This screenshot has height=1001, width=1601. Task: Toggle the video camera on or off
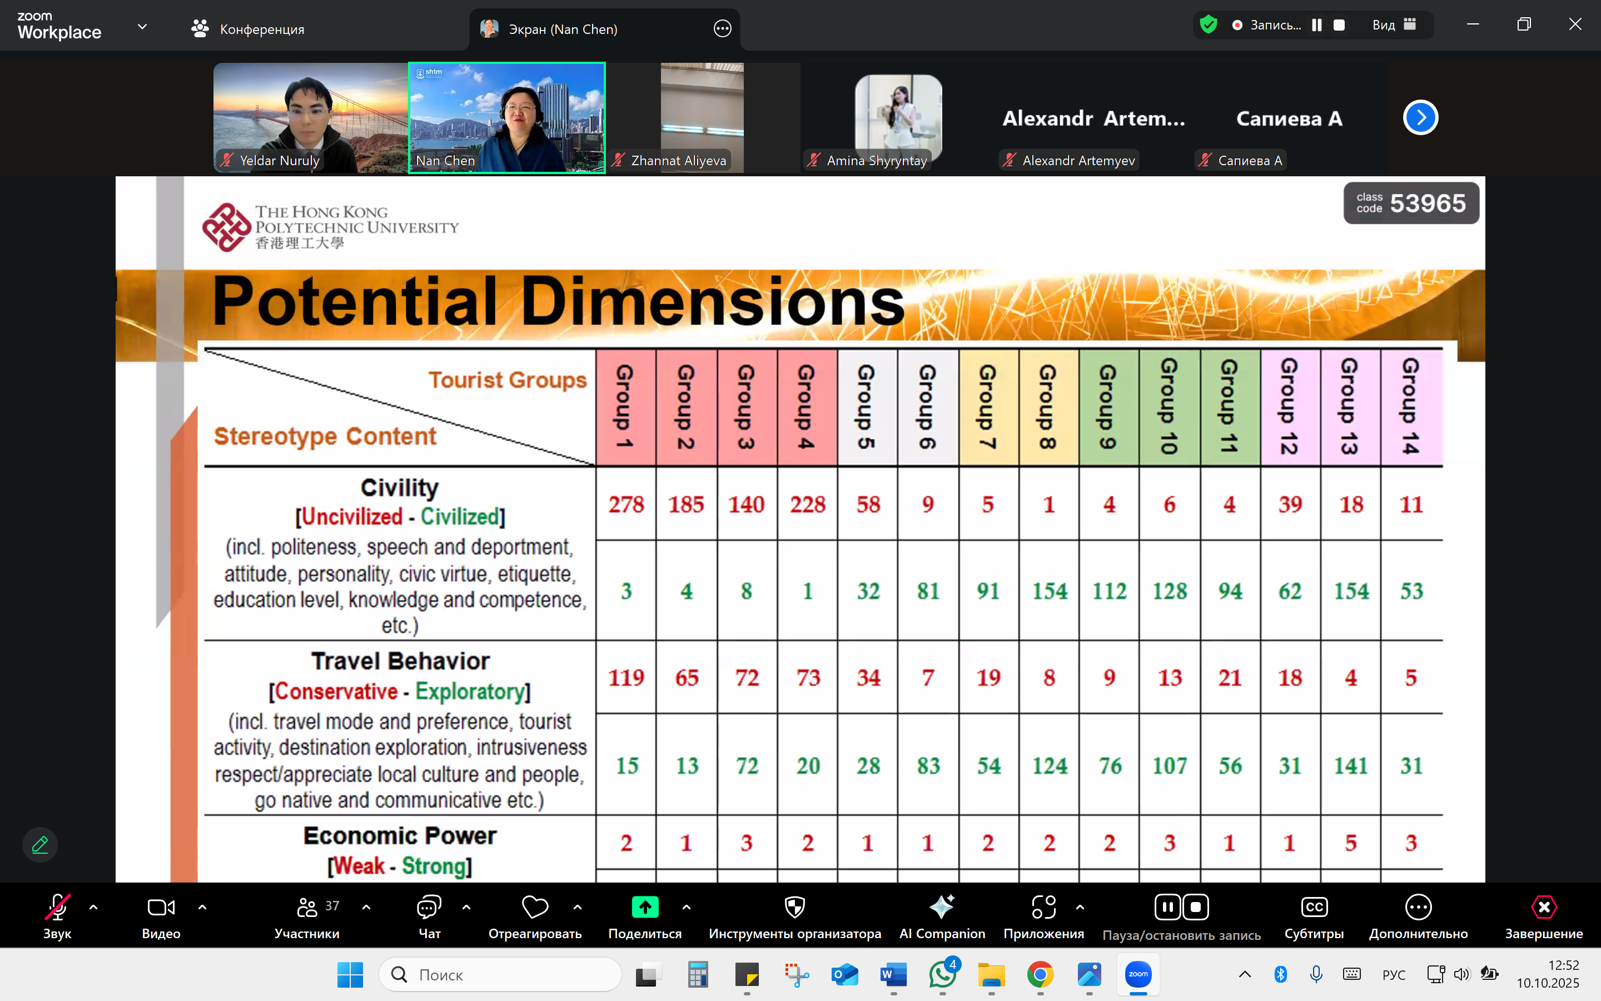tap(161, 907)
